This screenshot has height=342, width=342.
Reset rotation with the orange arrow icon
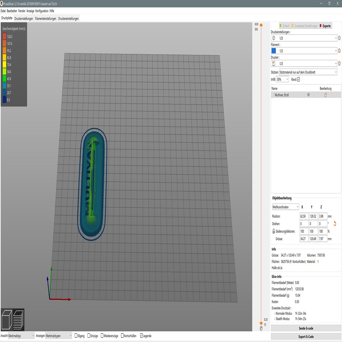[335, 223]
